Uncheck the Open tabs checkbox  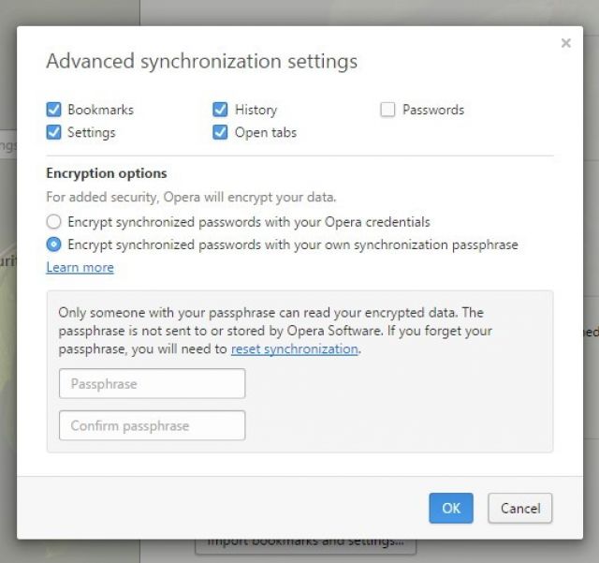tap(220, 132)
